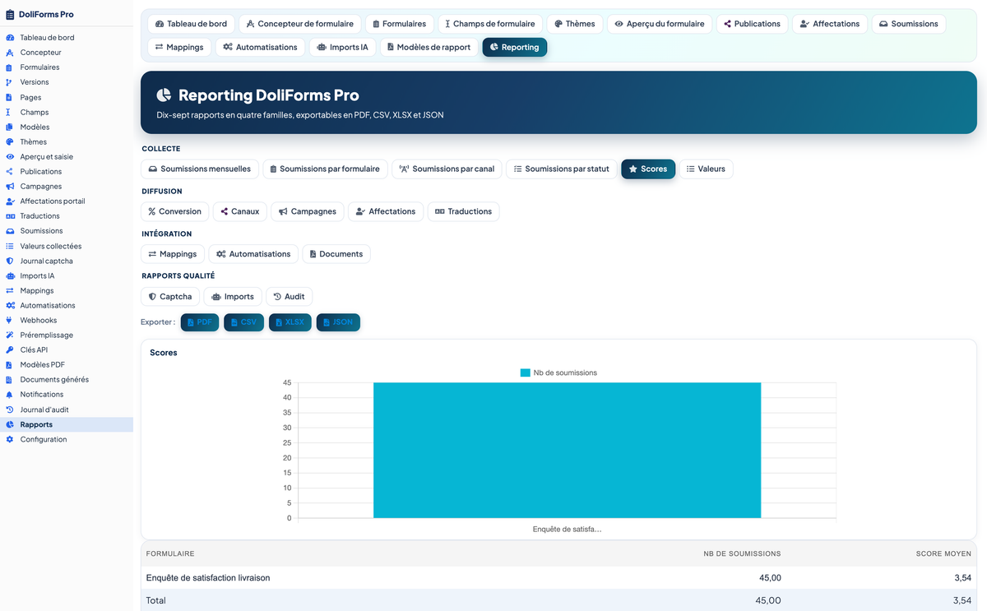The width and height of the screenshot is (987, 611).
Task: Show the Soumissions par canal report
Action: coord(447,169)
